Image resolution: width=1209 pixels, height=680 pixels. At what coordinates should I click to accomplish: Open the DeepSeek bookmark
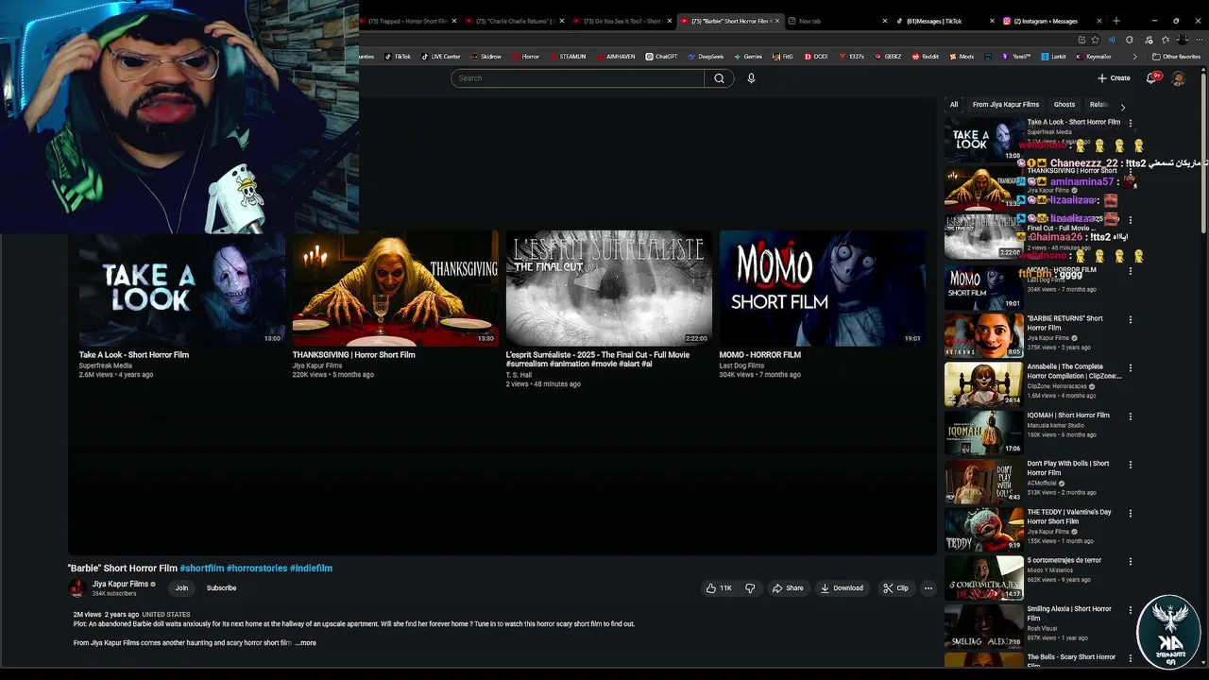point(706,57)
